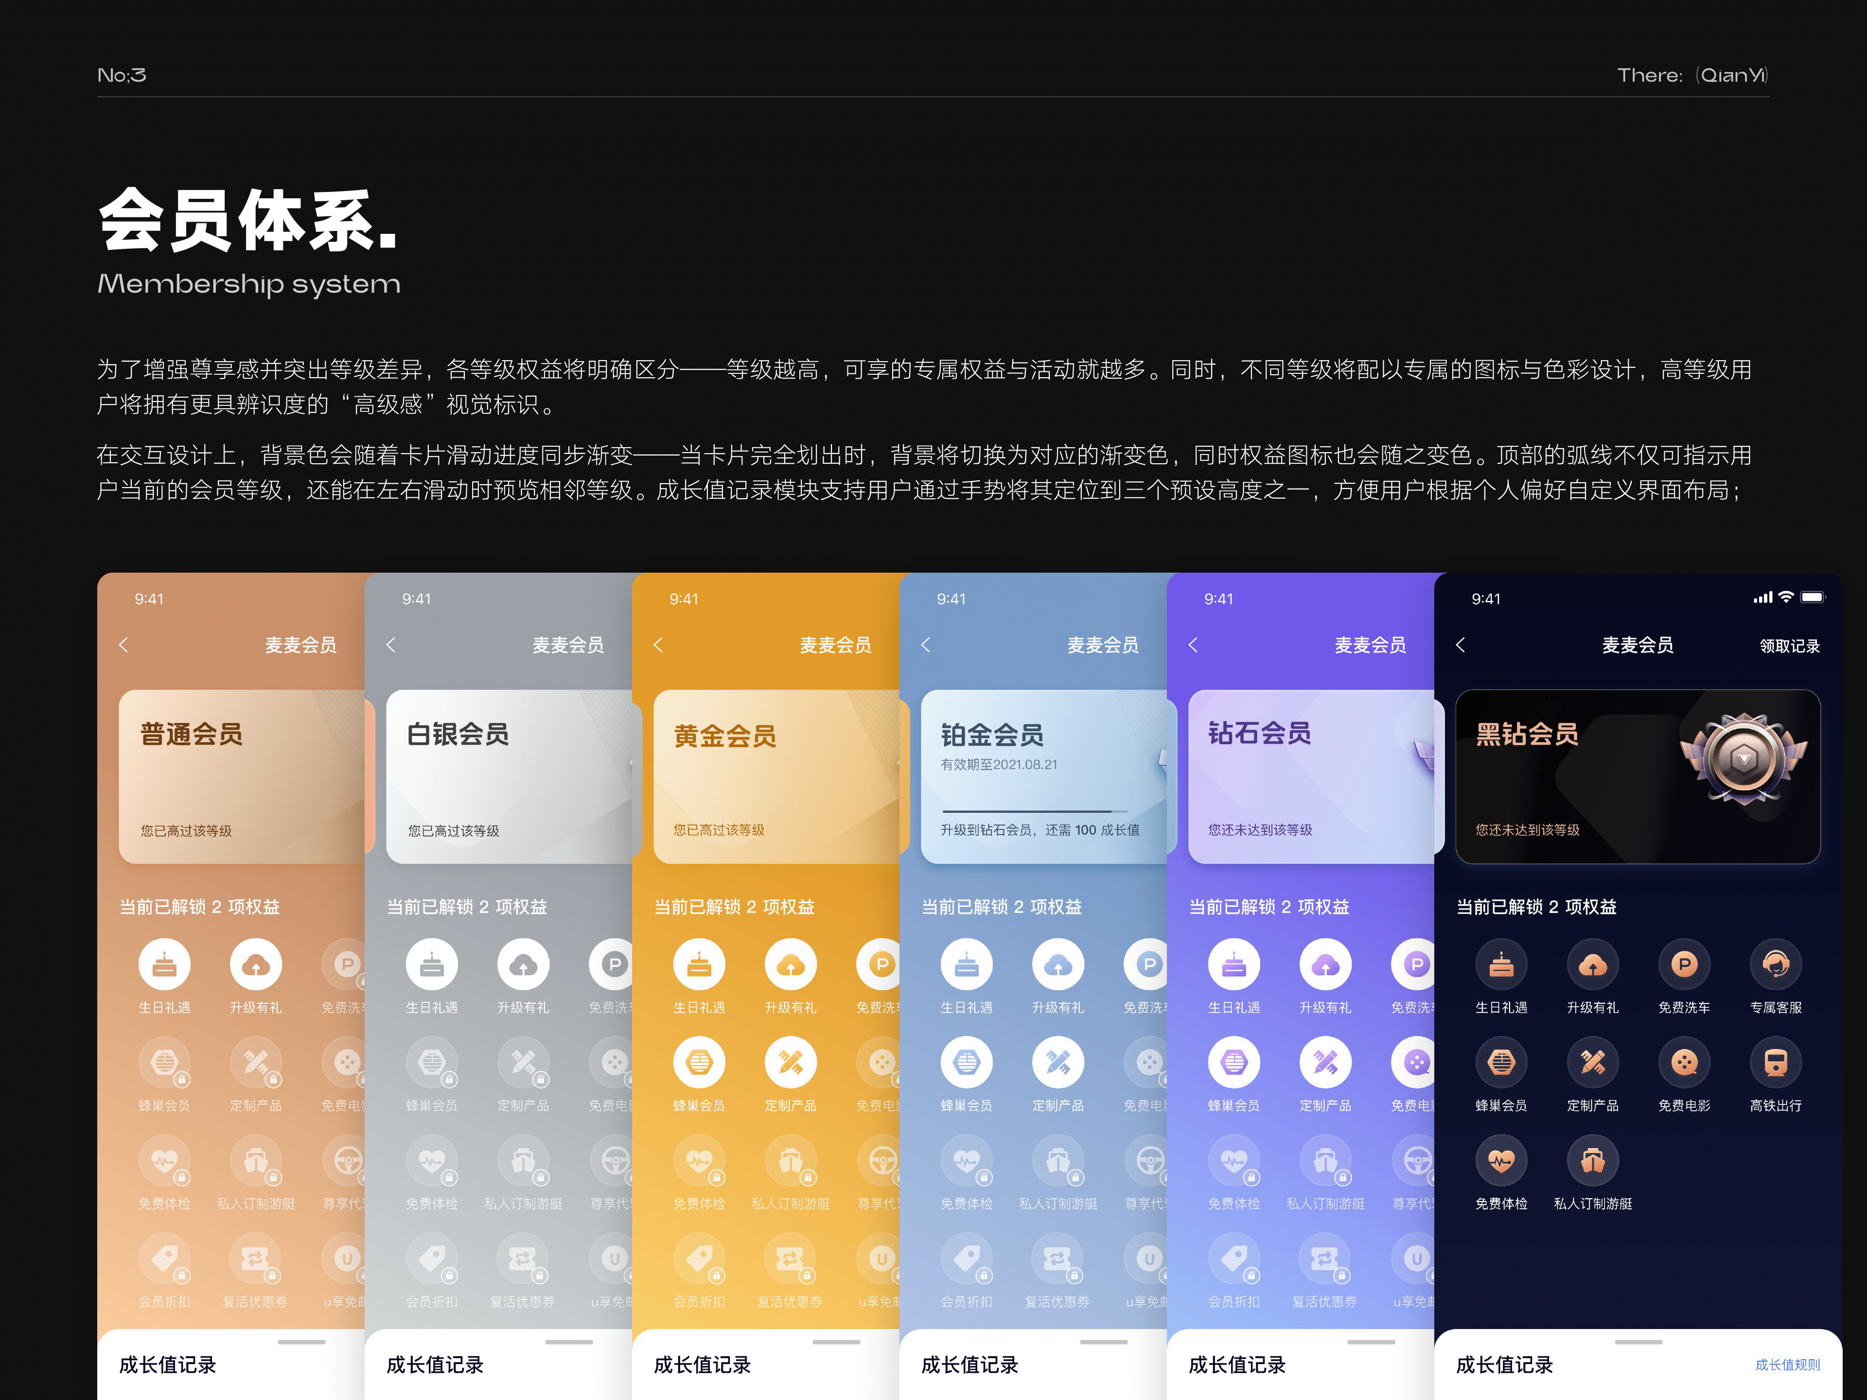Tap 成长值记录 sheet handle in 白银会员 screen
Image resolution: width=1867 pixels, height=1400 pixels.
tap(569, 1342)
